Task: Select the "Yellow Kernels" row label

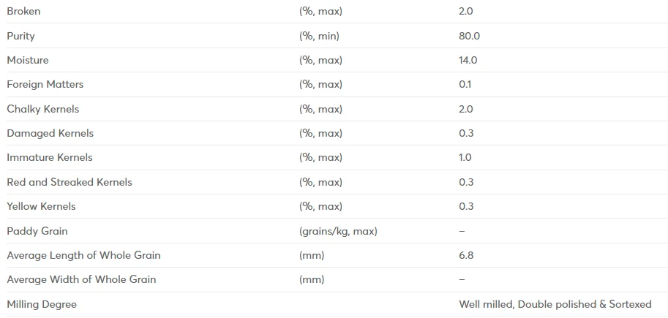Action: click(x=41, y=206)
